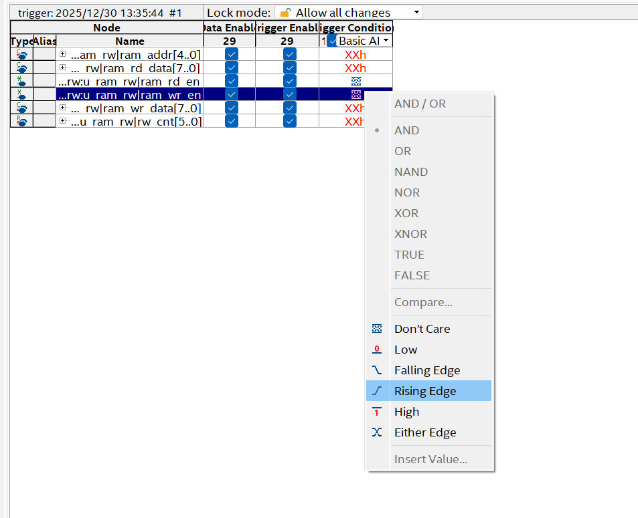Toggle Trigger Enable for rw_cnt[5..0]
The height and width of the screenshot is (518, 638).
290,121
